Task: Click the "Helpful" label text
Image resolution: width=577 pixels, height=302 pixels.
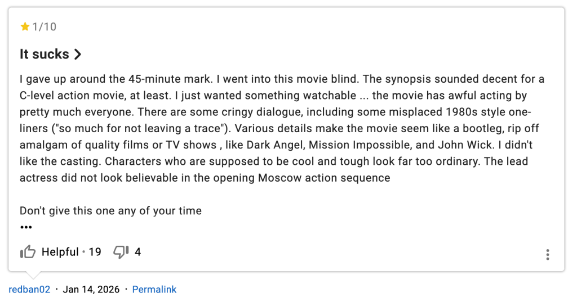Action: [60, 252]
